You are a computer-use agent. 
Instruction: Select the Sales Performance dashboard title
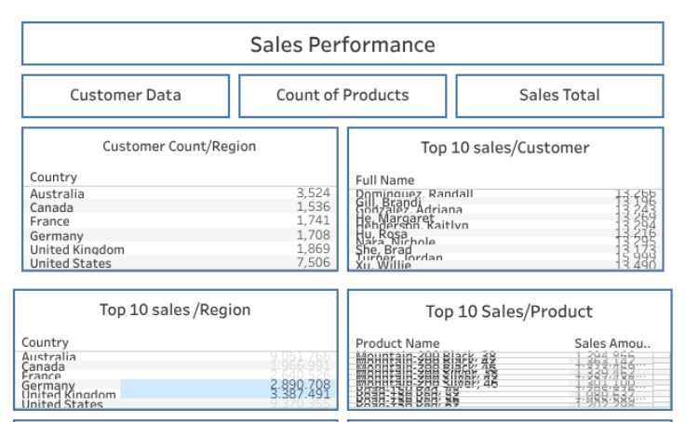(x=342, y=45)
